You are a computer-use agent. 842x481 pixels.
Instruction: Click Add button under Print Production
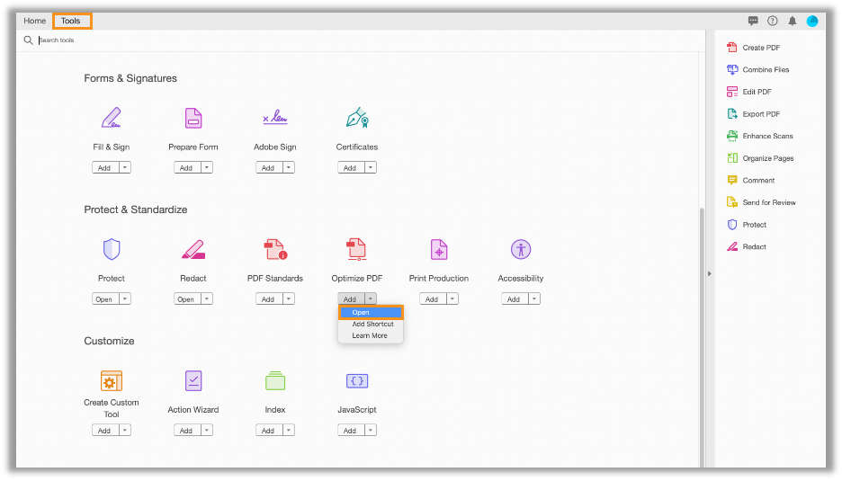(x=433, y=299)
